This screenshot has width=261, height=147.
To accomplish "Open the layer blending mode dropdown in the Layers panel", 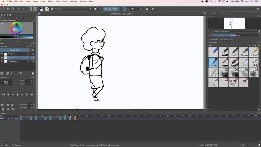I will tap(15, 46).
